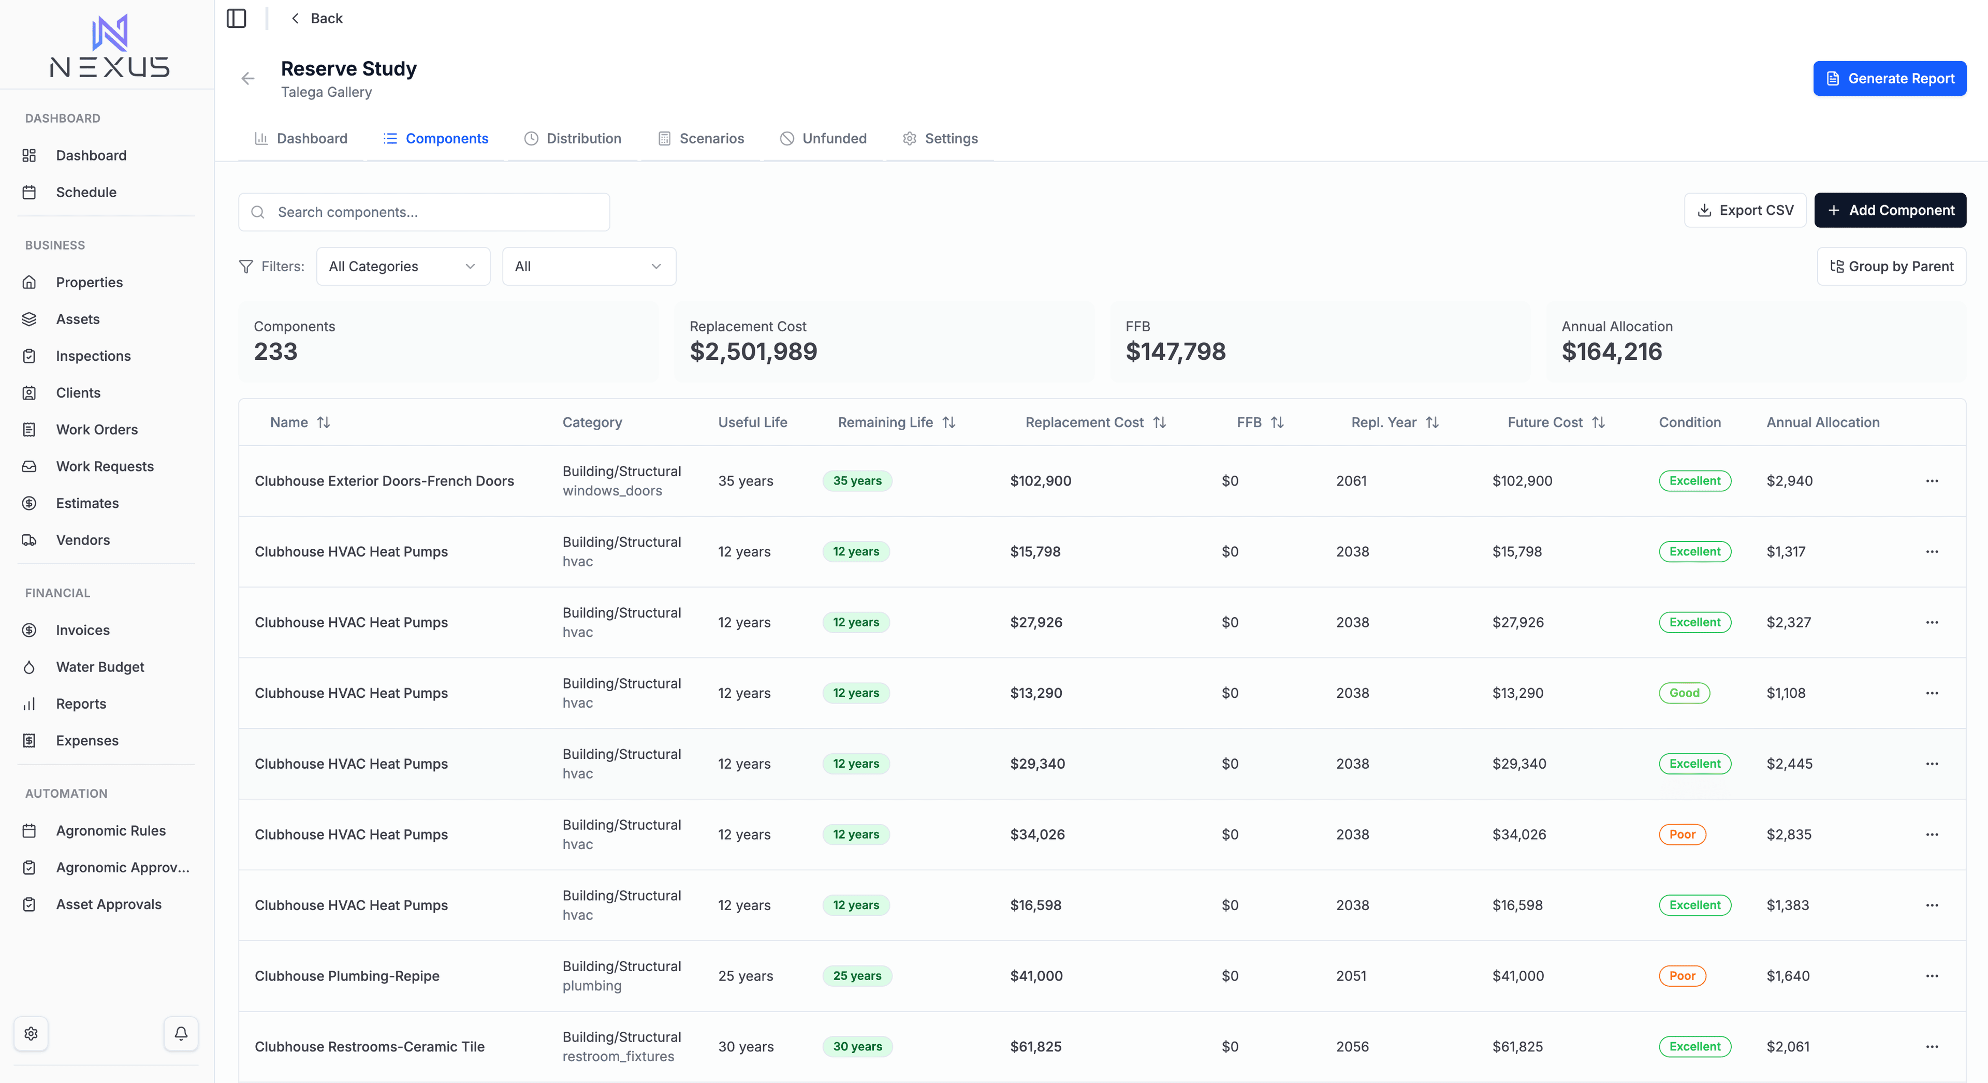Image resolution: width=1988 pixels, height=1083 pixels.
Task: Open row actions for Clubhouse Plumbing-Repipe
Action: point(1933,976)
